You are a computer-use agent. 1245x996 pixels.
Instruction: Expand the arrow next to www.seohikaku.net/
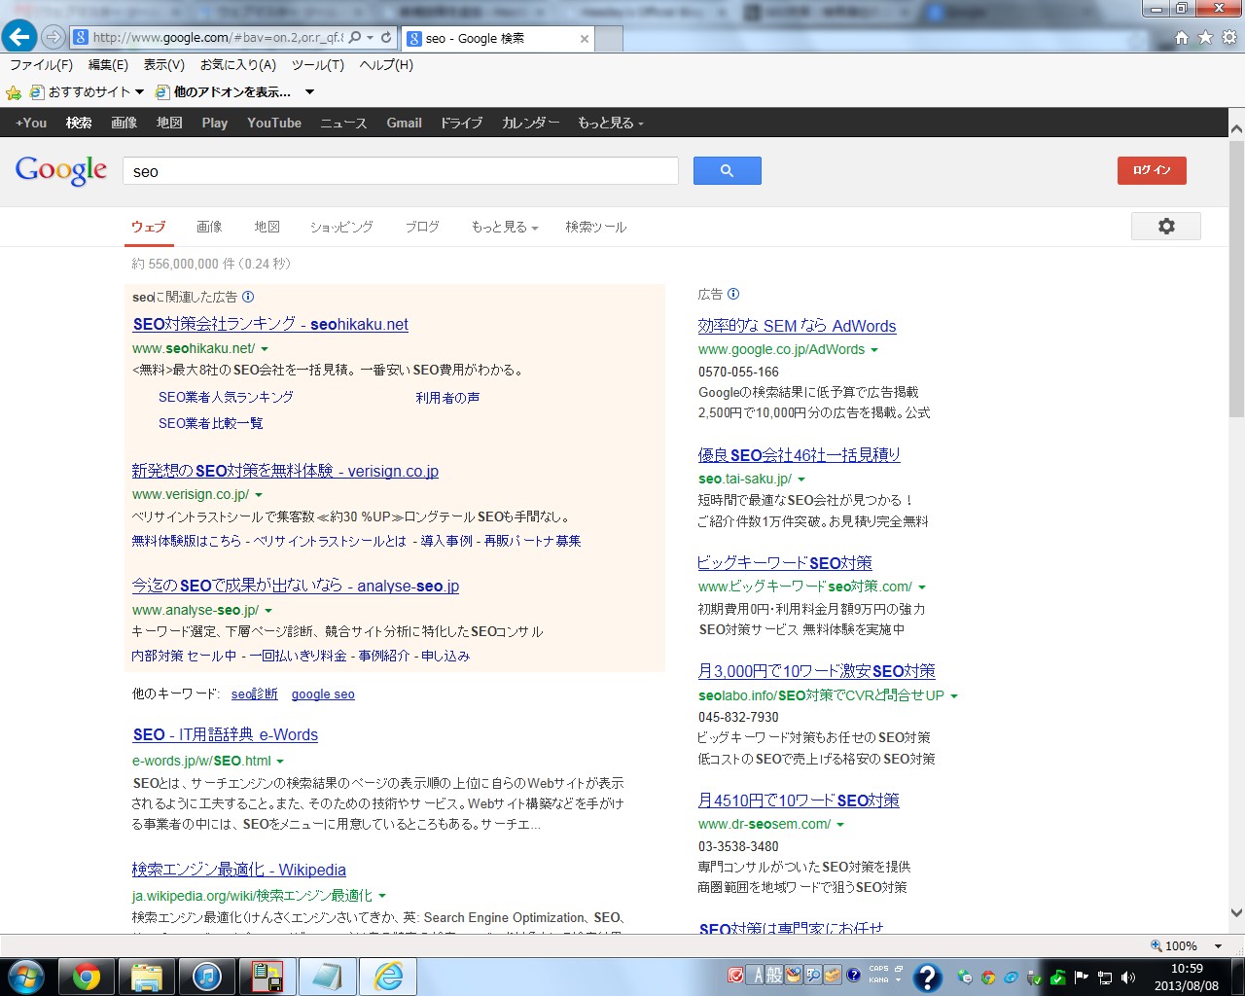pyautogui.click(x=265, y=348)
